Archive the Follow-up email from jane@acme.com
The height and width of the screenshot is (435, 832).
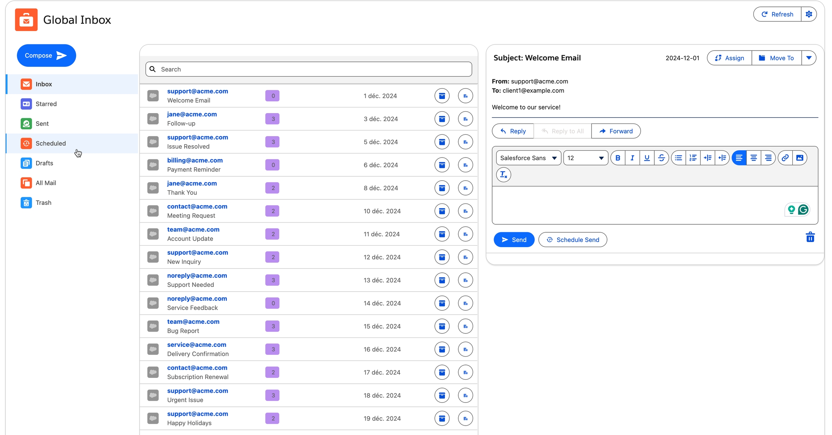(x=442, y=119)
